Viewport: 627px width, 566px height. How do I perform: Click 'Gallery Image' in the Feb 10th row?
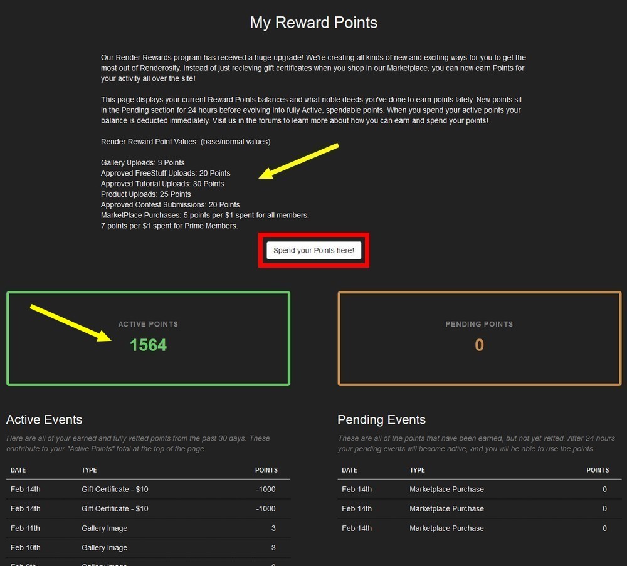[x=104, y=548]
